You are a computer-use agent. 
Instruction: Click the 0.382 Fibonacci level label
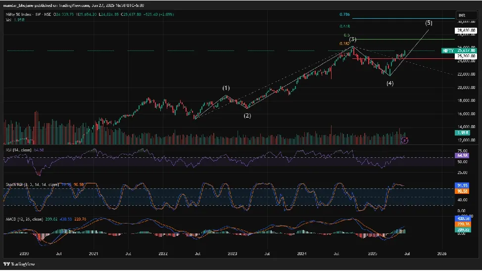[344, 44]
